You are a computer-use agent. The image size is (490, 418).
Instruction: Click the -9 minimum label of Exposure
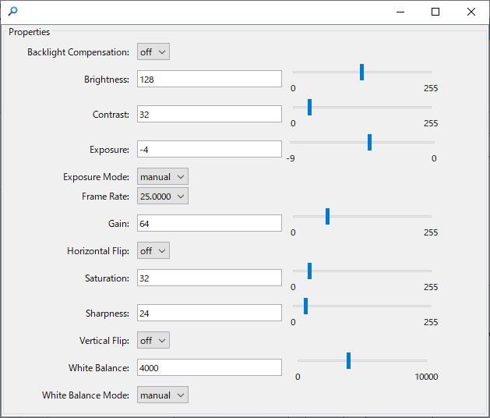291,158
